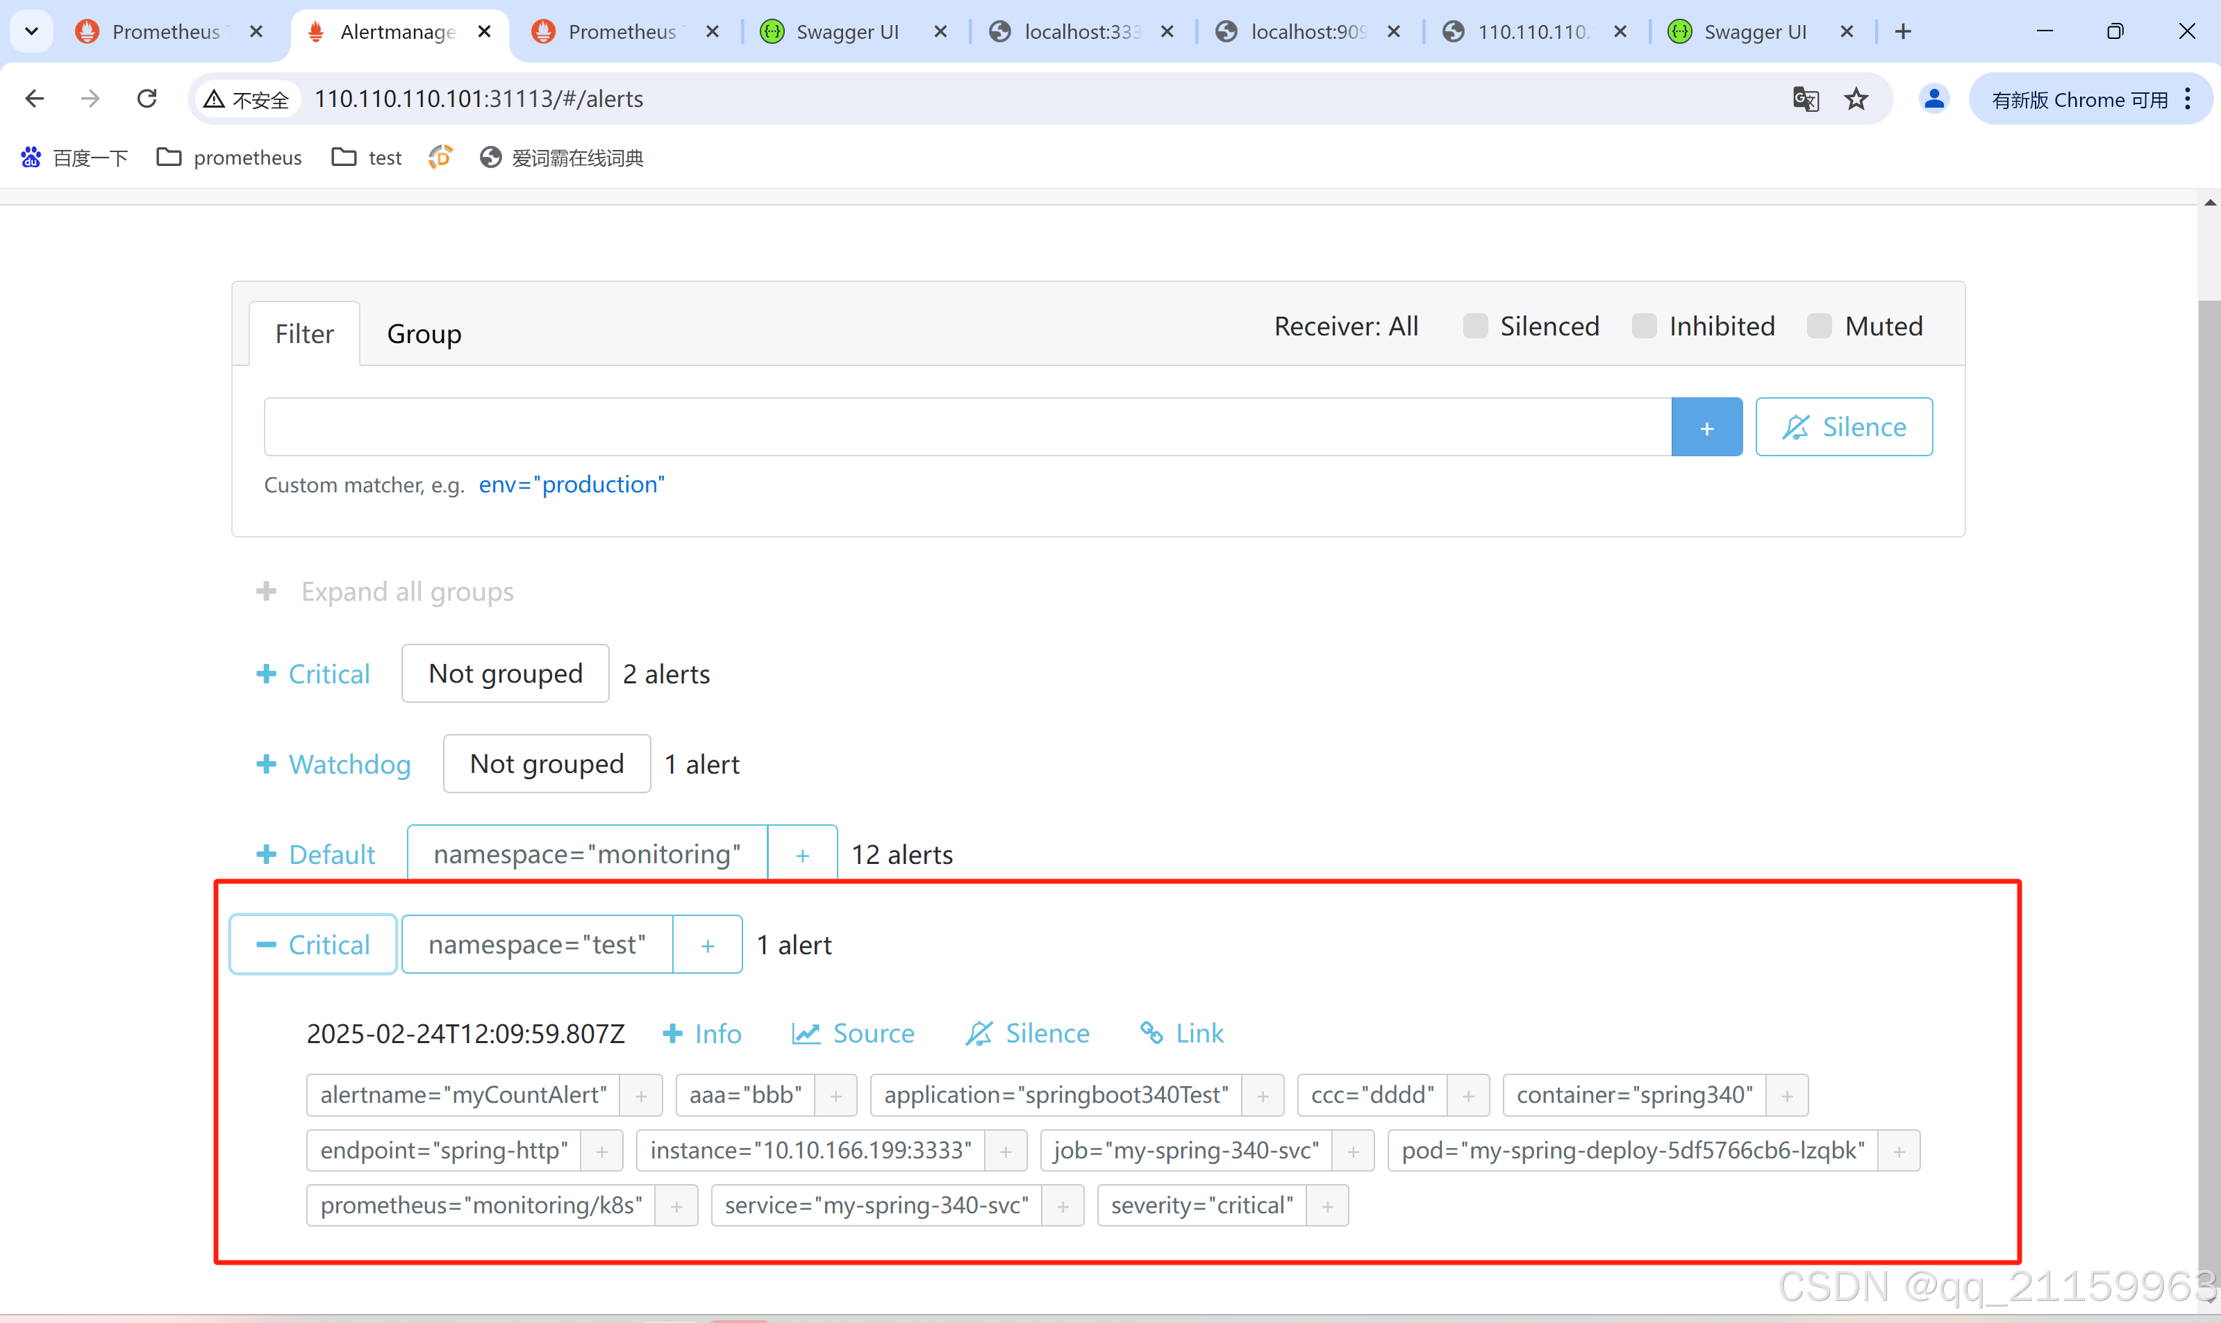The image size is (2221, 1323).
Task: Expand the alert Info section
Action: [x=702, y=1033]
